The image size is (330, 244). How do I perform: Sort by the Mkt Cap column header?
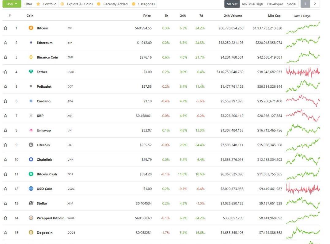click(x=274, y=16)
